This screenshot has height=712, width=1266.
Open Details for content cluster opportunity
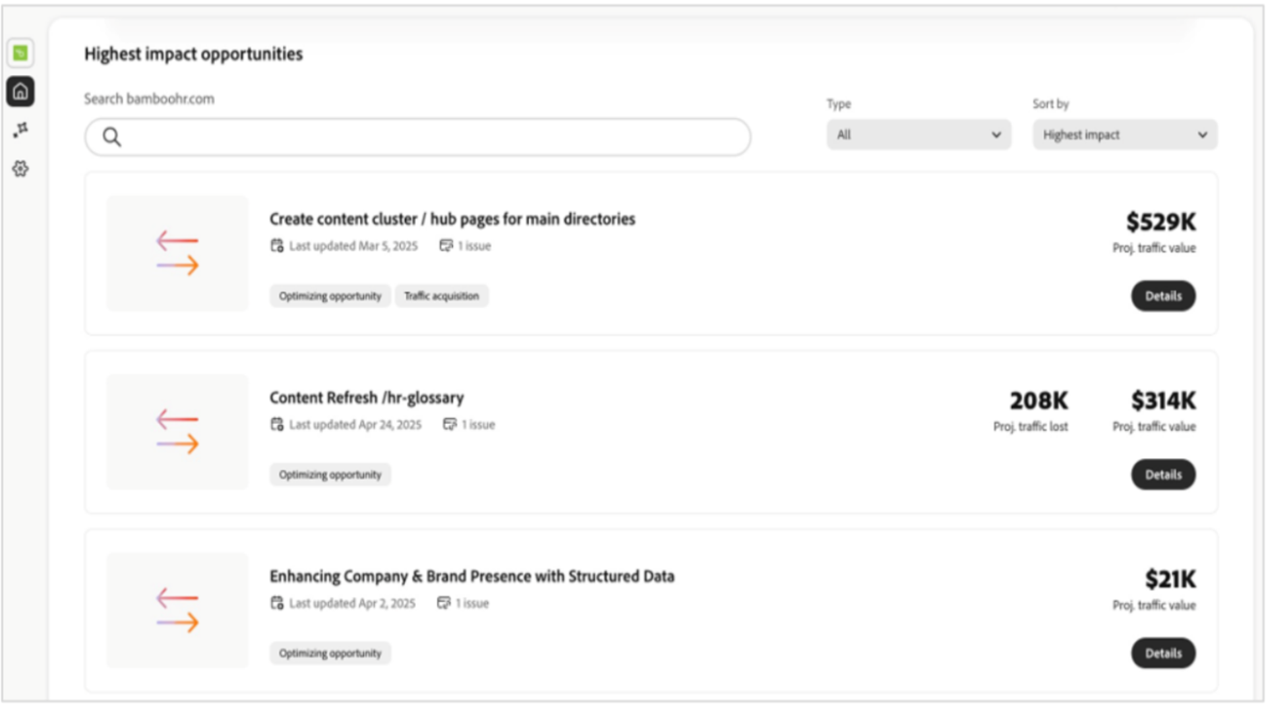[1162, 296]
